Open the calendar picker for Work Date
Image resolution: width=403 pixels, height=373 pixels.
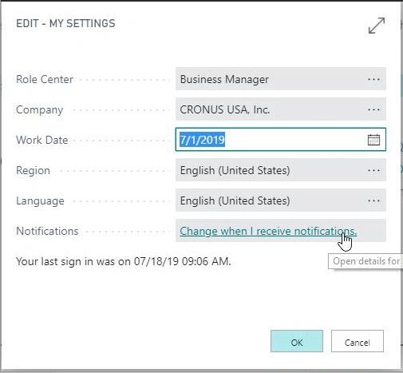point(373,140)
